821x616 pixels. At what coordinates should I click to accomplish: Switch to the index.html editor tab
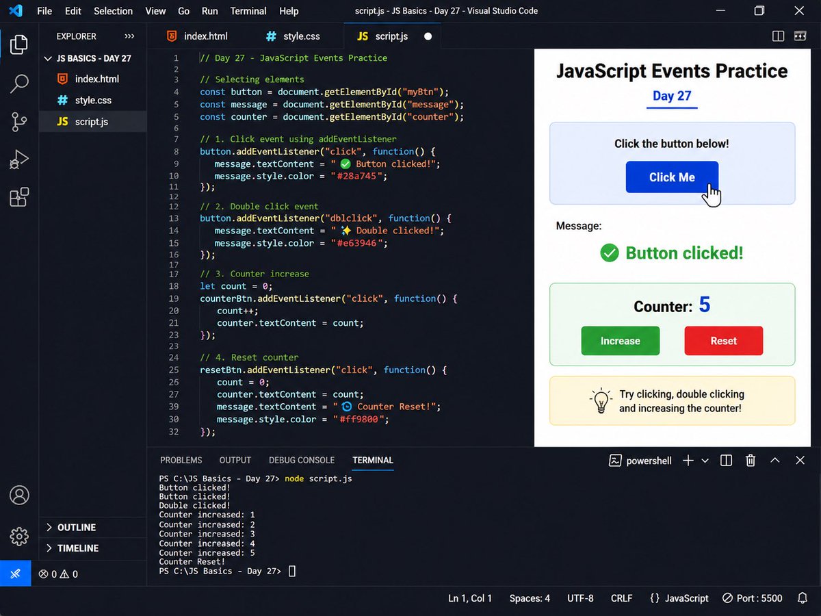(197, 36)
